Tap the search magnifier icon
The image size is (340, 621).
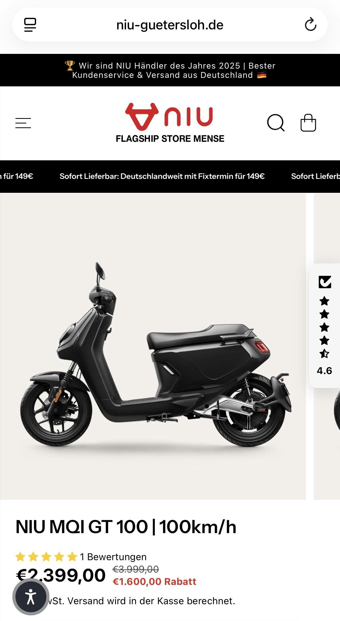click(276, 123)
